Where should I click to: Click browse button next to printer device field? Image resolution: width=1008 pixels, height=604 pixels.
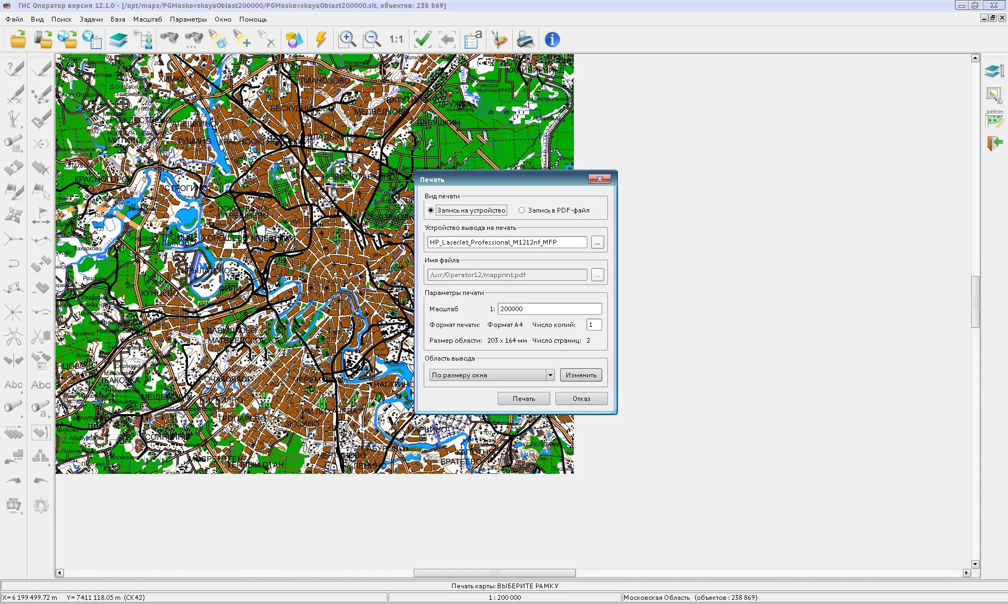tap(597, 242)
